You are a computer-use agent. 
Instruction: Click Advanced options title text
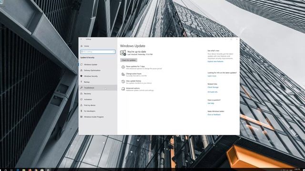tap(132, 88)
